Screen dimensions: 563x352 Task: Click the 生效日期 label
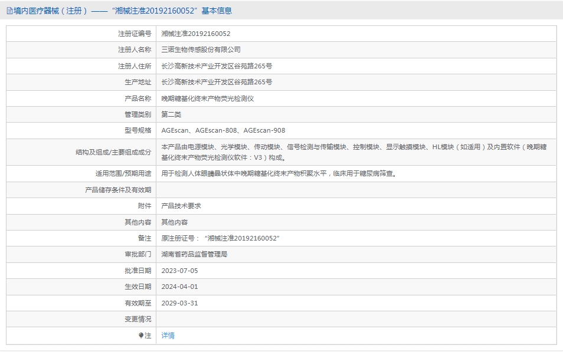point(138,287)
